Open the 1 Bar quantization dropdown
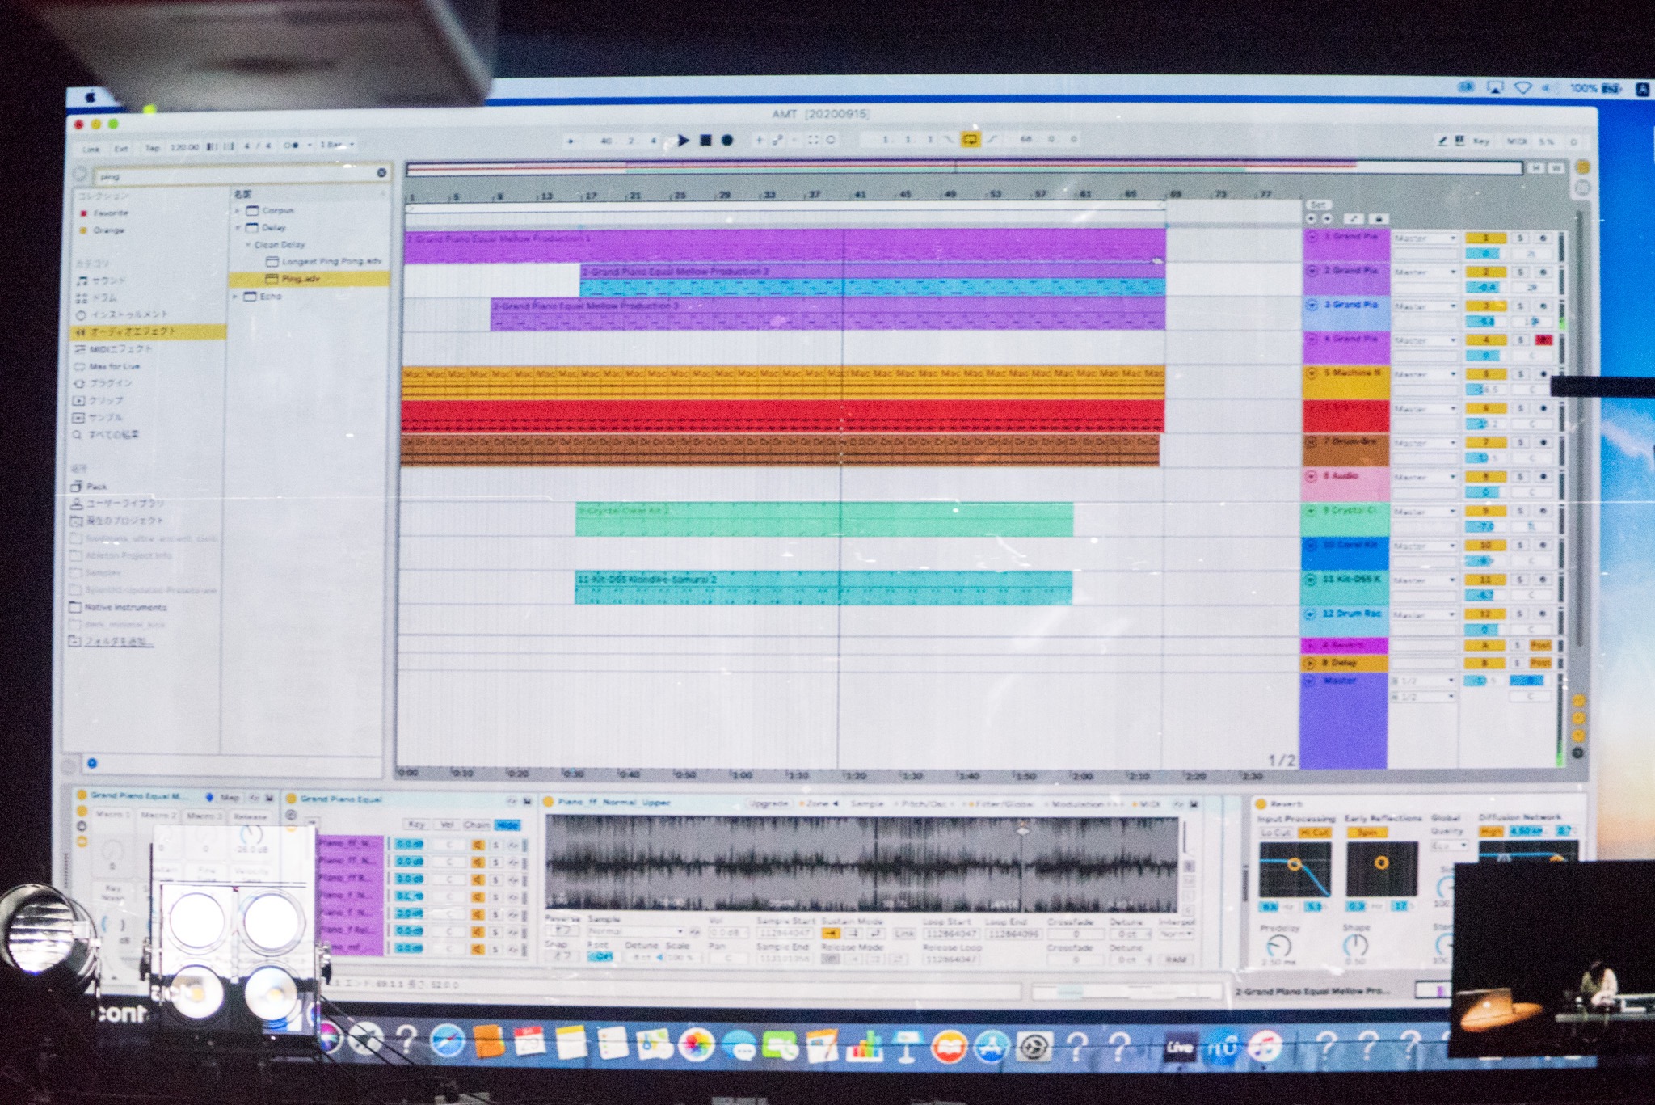 337,146
